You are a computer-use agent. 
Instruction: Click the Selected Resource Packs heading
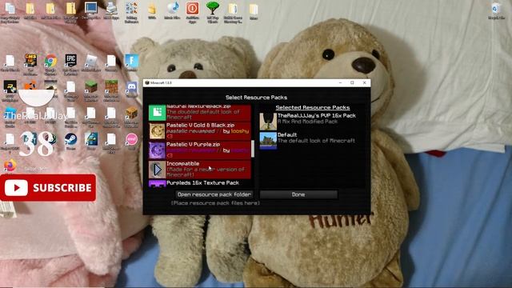(x=313, y=107)
